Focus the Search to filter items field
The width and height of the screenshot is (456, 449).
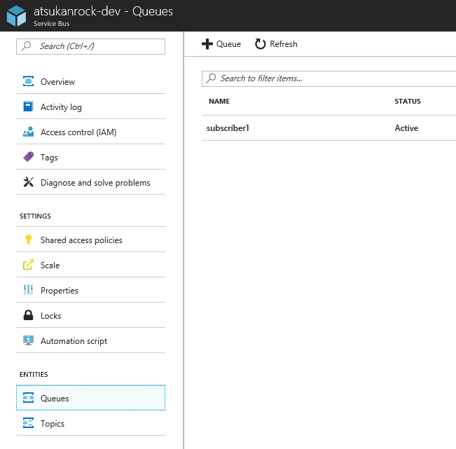coord(329,78)
